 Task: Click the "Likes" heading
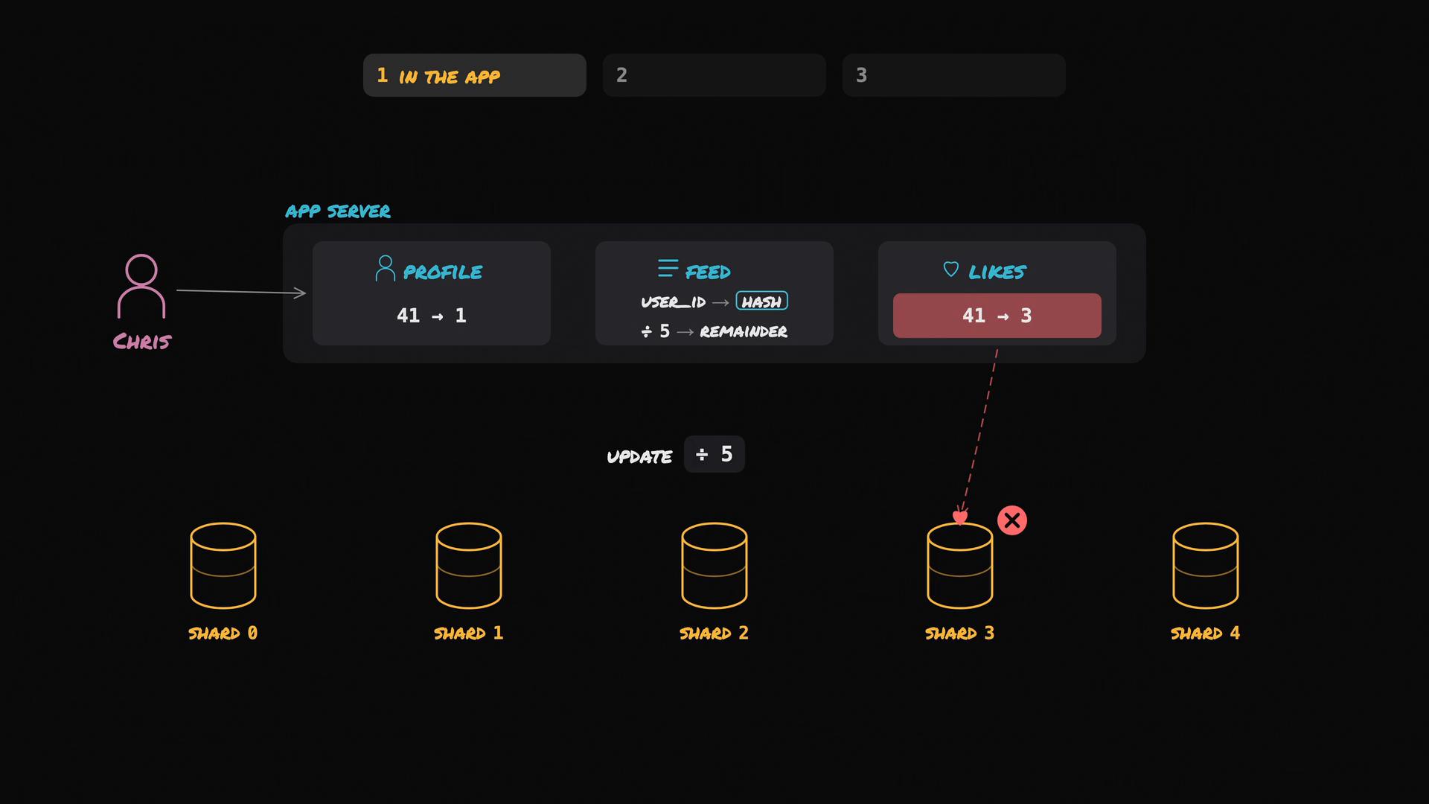pyautogui.click(x=997, y=272)
